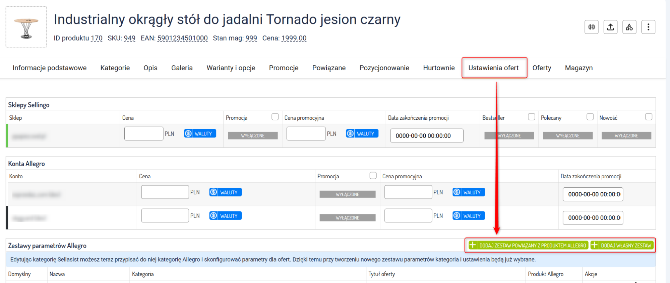
Task: Click the Waluty button for Sellingo Cena promocyjna
Action: click(362, 133)
